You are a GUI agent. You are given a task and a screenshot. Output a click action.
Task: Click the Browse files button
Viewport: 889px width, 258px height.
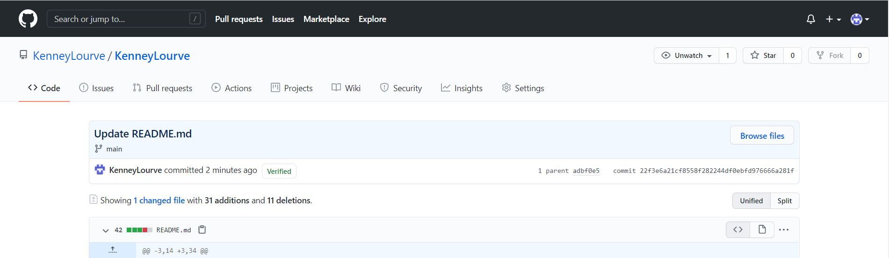click(x=762, y=136)
